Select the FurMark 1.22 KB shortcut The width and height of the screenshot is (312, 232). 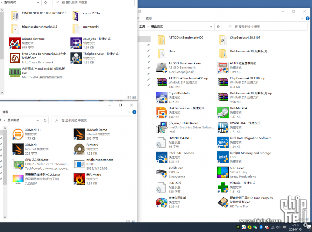pyautogui.click(x=79, y=149)
